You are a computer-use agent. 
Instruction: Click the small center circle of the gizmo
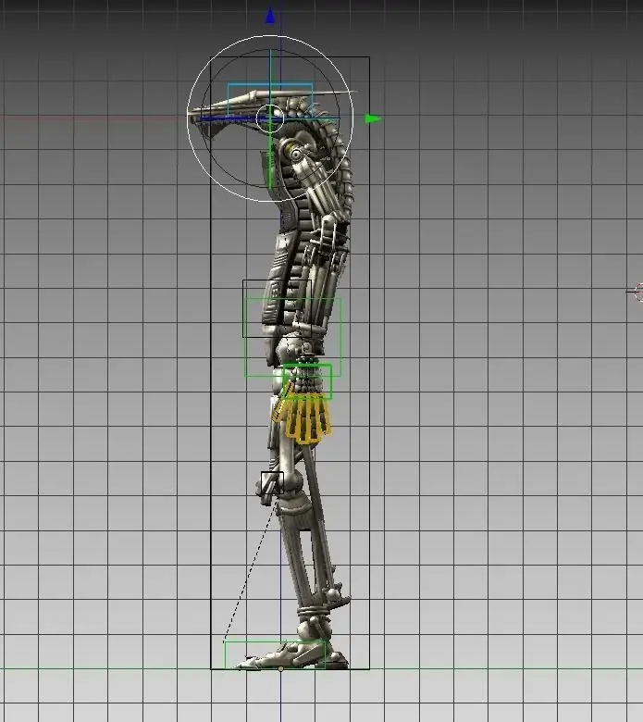tap(270, 118)
